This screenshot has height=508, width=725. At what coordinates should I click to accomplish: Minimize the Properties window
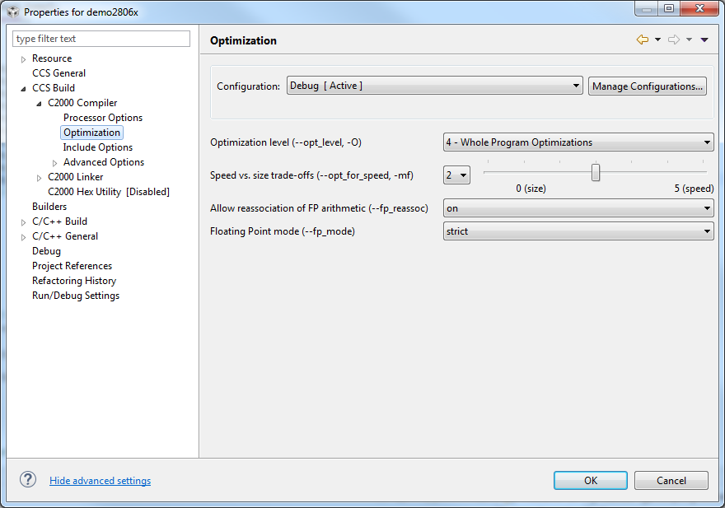(x=647, y=8)
